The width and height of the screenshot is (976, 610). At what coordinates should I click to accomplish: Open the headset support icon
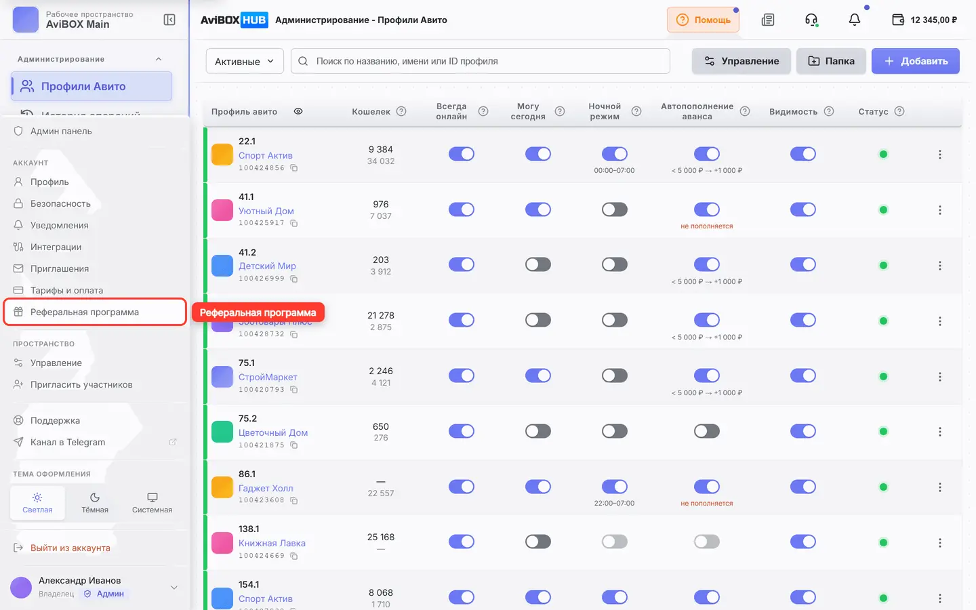point(811,20)
